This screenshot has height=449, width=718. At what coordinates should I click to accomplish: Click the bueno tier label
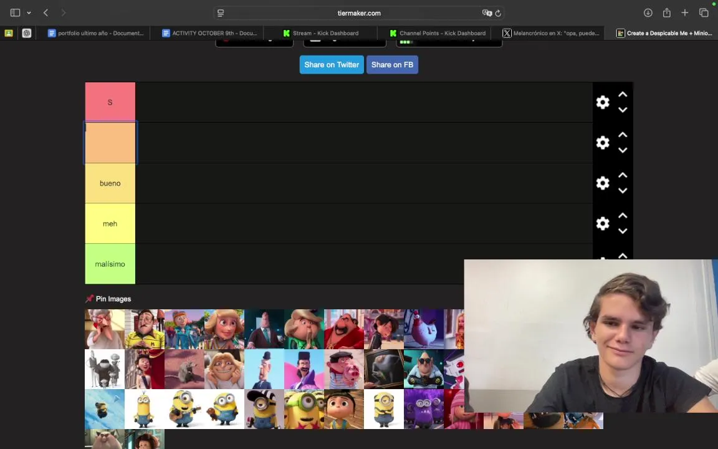pyautogui.click(x=110, y=183)
